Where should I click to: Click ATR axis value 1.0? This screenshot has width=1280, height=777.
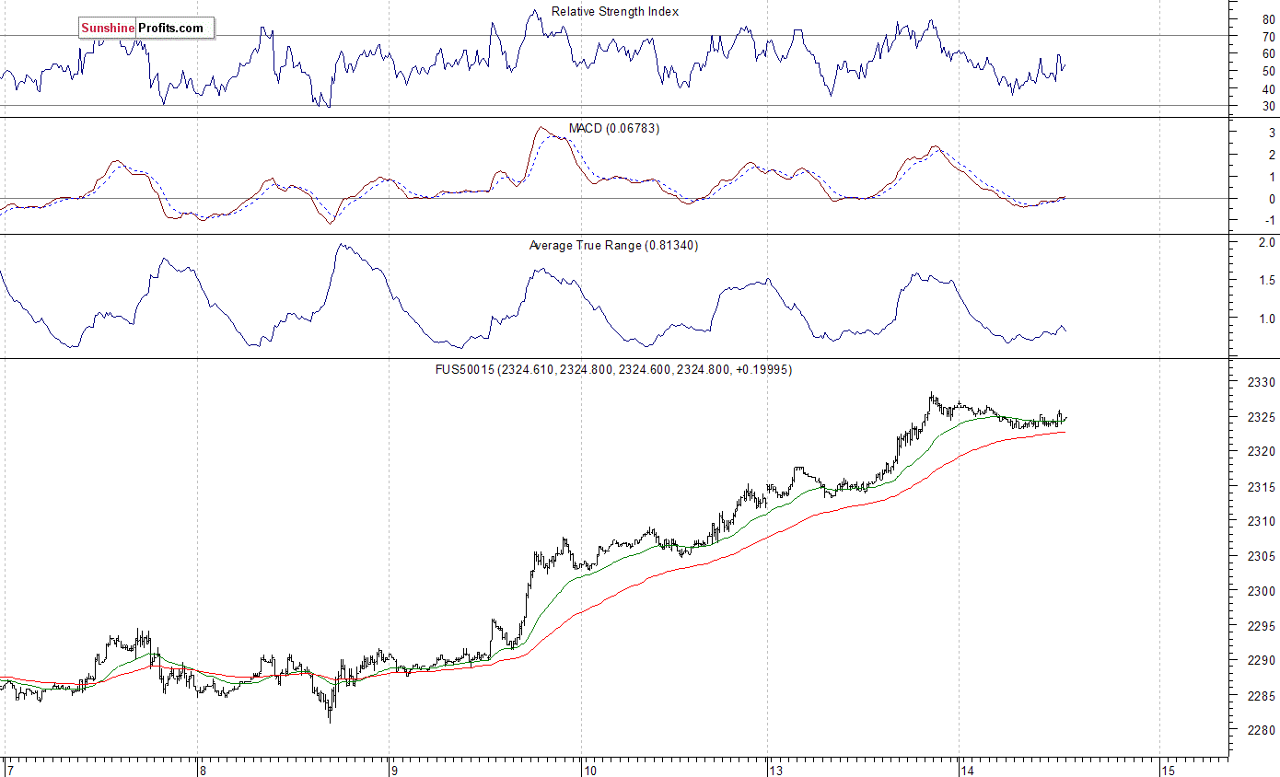tap(1266, 319)
